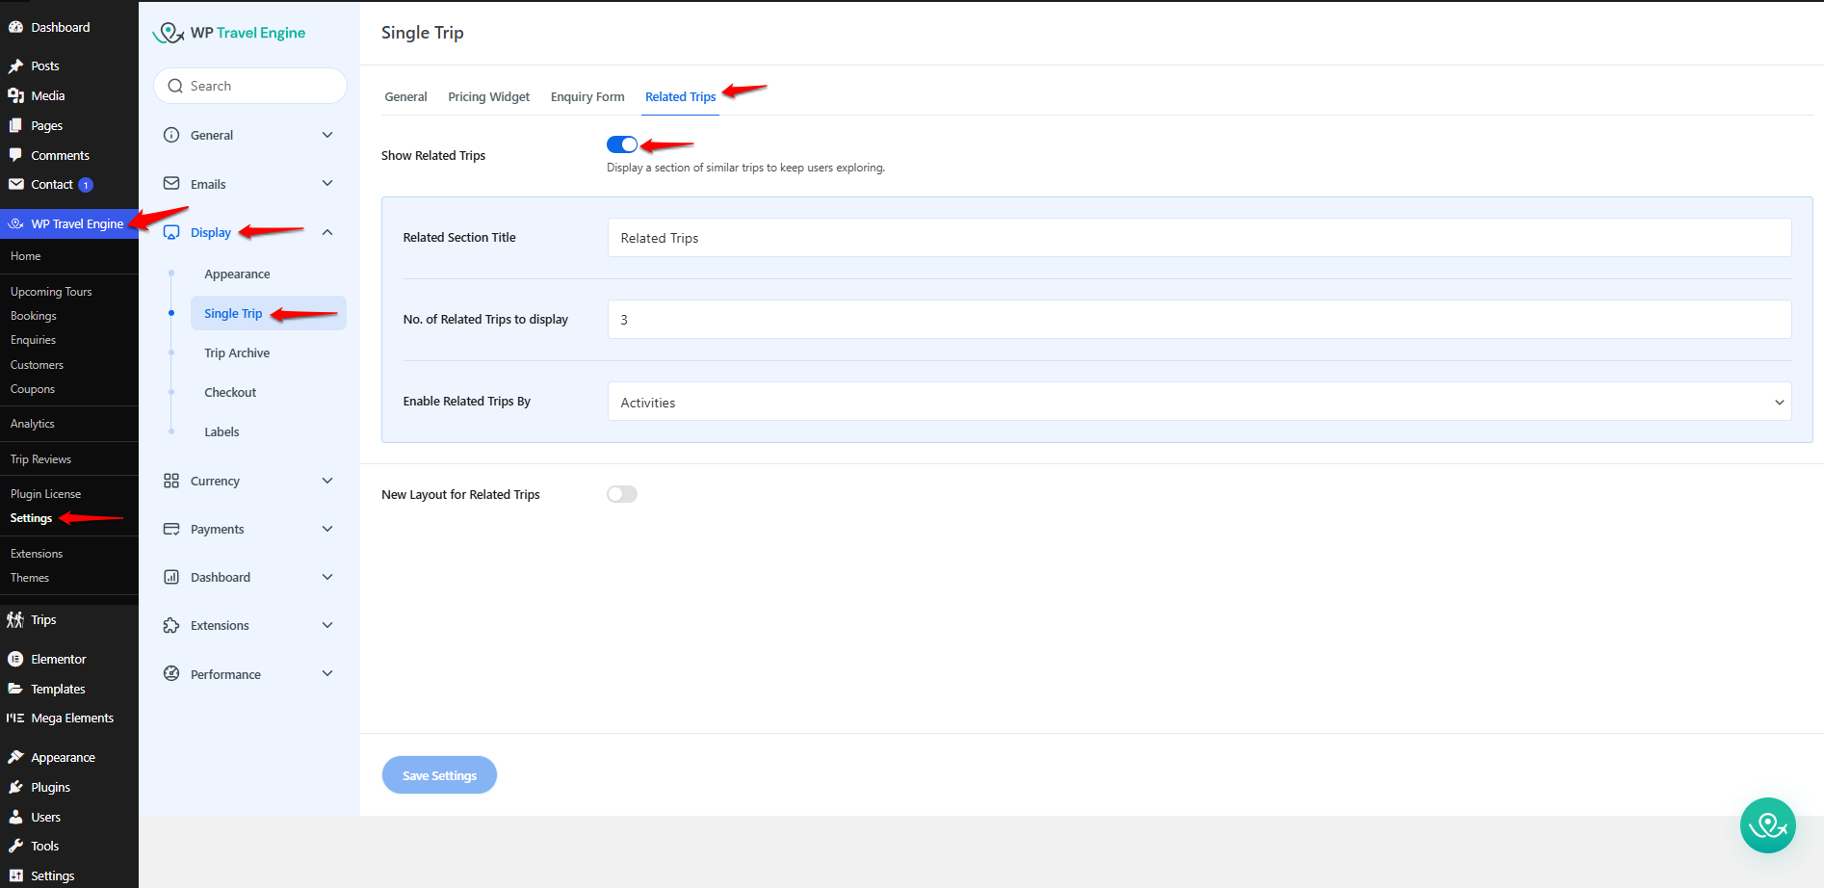Open the Enable Related Trips By dropdown
This screenshot has width=1824, height=888.
[1197, 401]
